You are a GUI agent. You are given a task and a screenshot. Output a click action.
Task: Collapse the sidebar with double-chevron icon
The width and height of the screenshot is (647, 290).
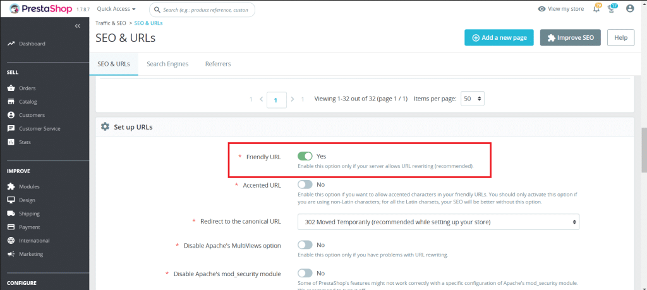[x=78, y=26]
